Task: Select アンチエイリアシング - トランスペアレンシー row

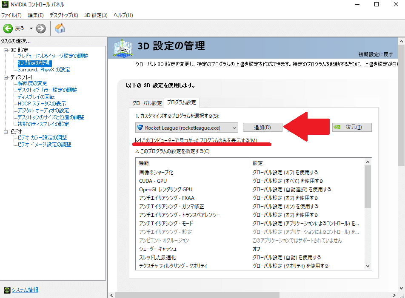Action: click(250, 215)
